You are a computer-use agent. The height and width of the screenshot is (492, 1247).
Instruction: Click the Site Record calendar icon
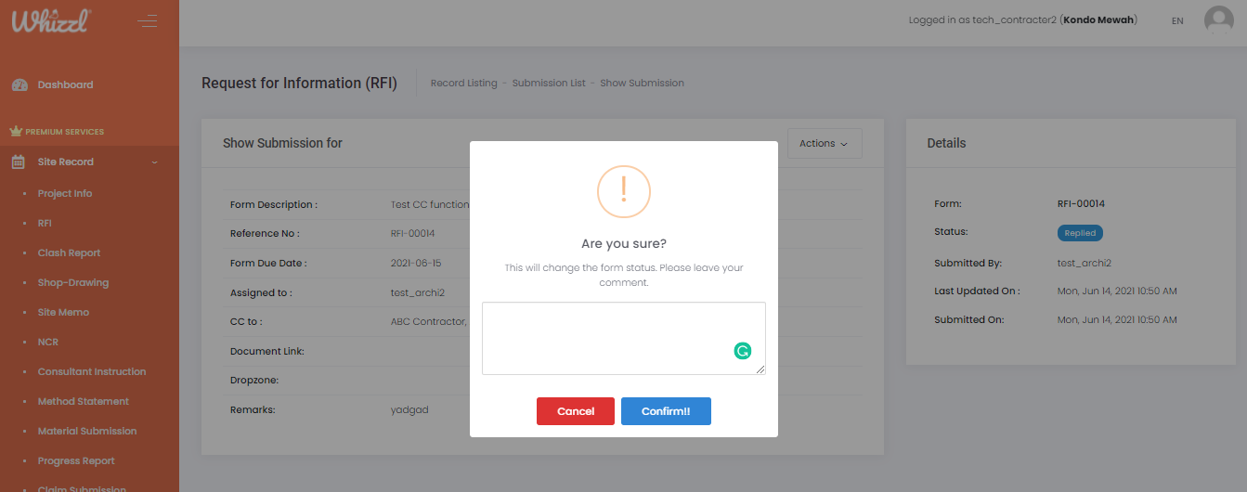pyautogui.click(x=19, y=162)
